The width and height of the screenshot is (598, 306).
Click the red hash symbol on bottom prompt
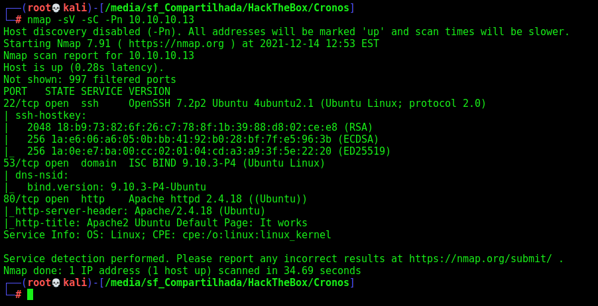click(18, 295)
